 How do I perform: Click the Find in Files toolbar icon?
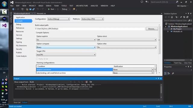(x=74, y=9)
